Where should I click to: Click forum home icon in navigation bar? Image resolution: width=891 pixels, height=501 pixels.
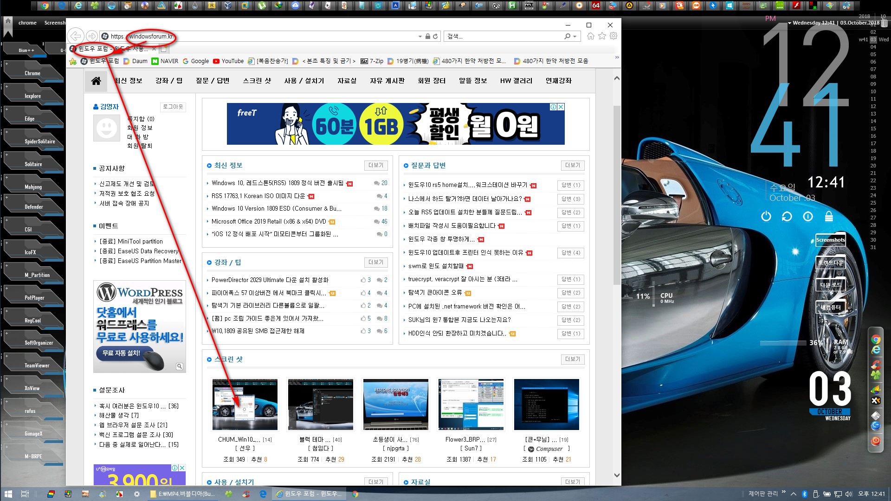96,81
